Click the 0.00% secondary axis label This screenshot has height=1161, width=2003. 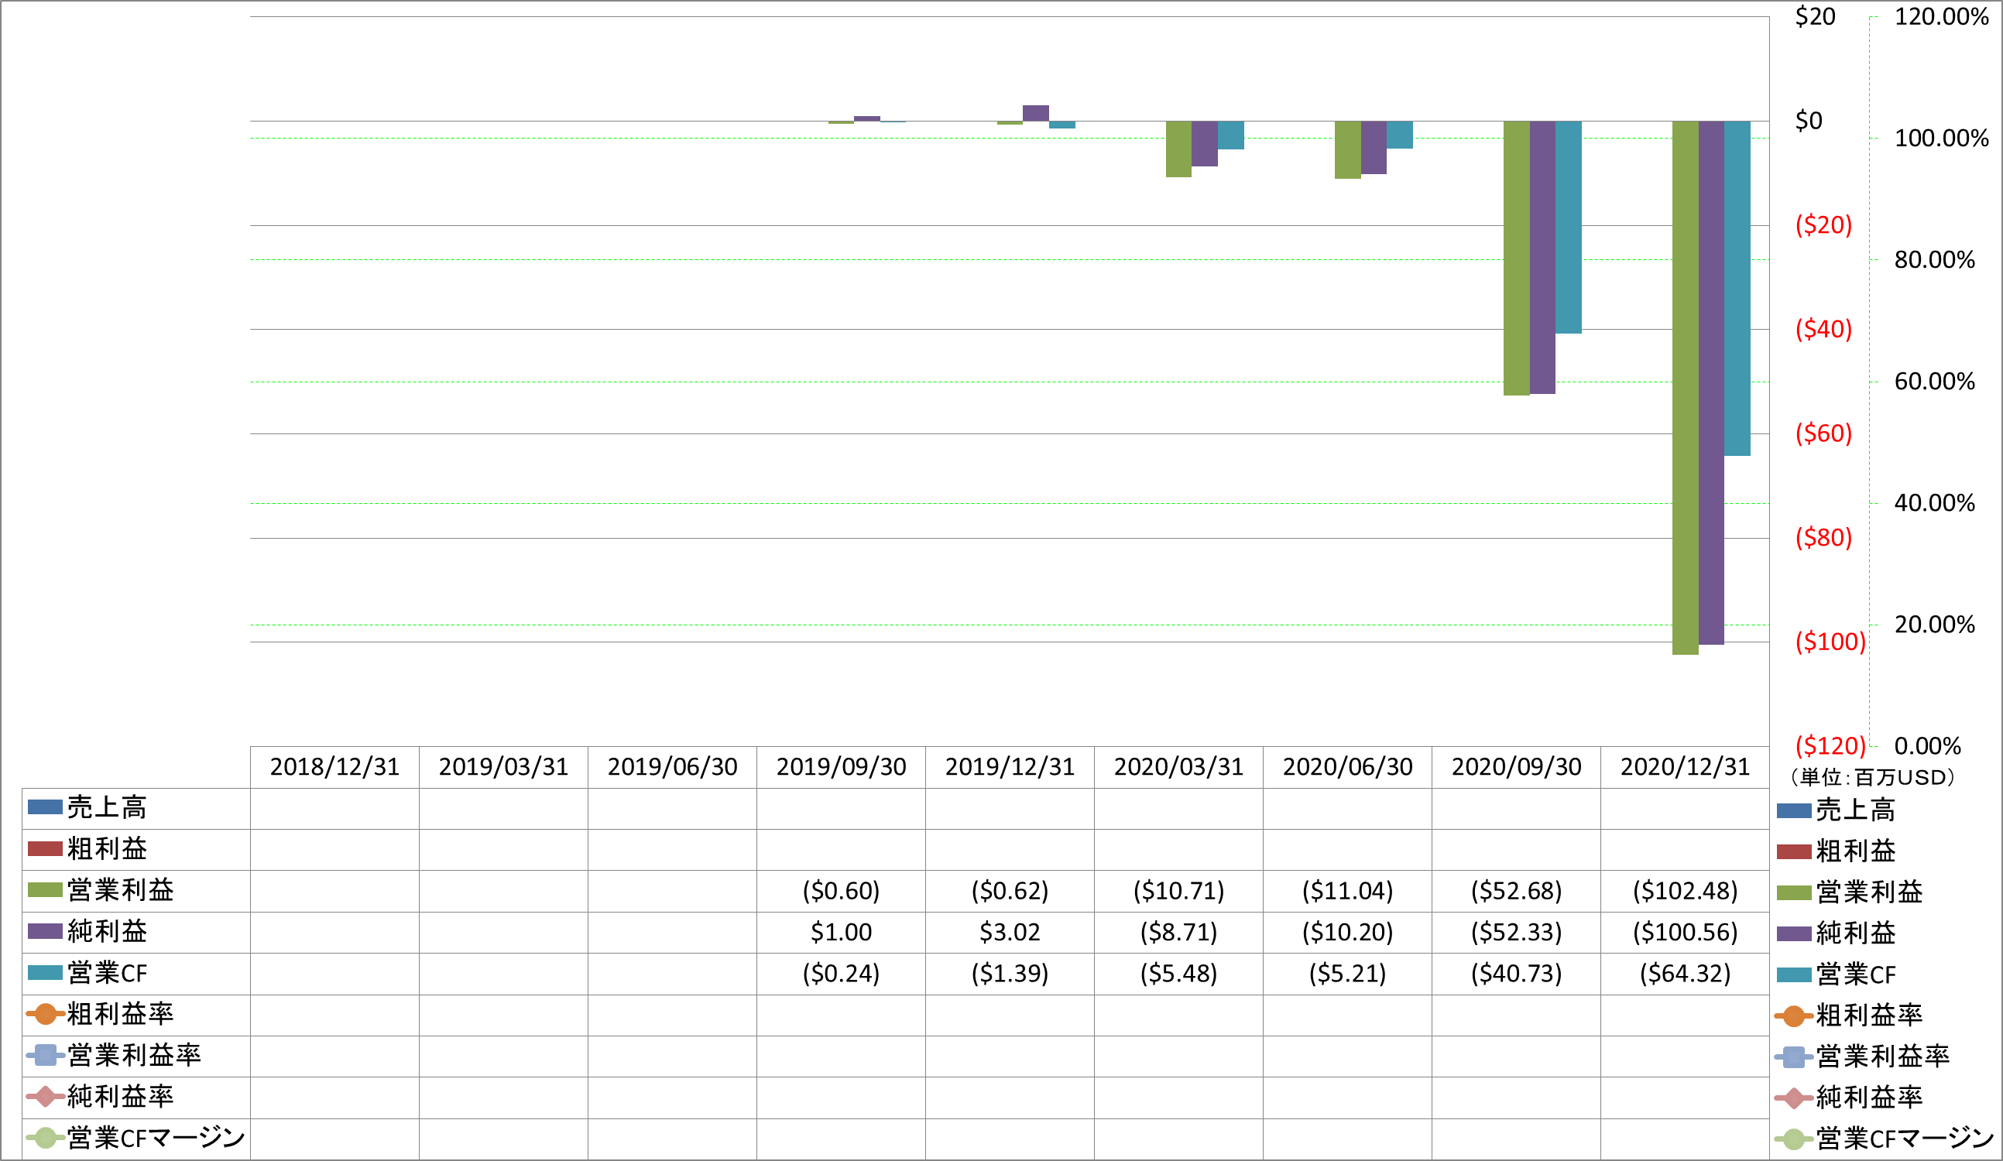(x=1927, y=746)
